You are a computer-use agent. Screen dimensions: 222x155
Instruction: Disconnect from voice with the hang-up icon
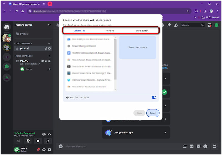[49, 134]
